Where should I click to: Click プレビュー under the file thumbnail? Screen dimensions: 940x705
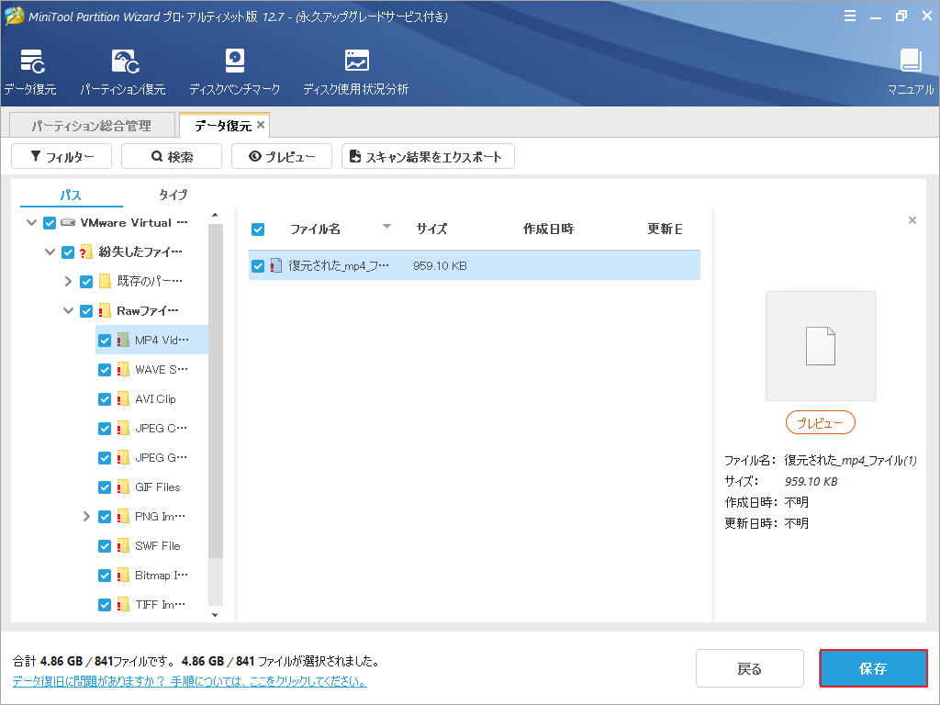pos(820,422)
